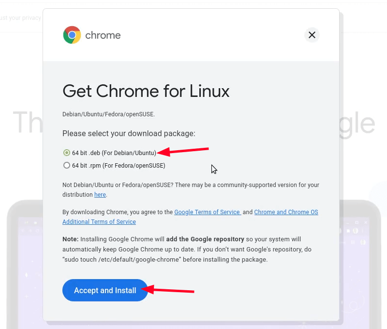Click the profile avatar icon in the background illustration
The image size is (387, 329).
(356, 231)
